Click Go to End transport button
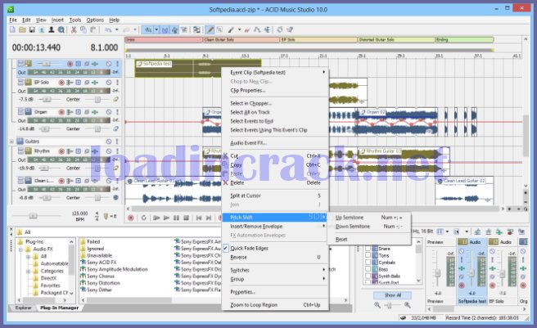 209,218
